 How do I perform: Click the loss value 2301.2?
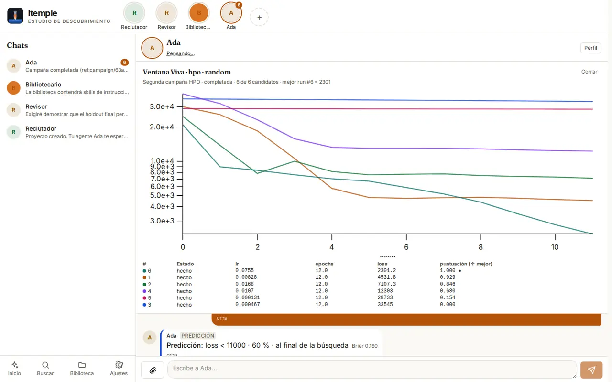point(386,271)
